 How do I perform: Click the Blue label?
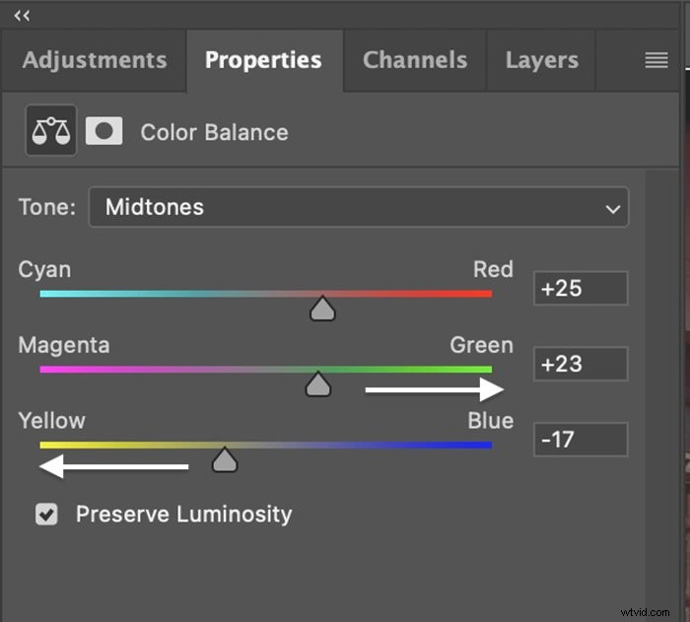click(490, 420)
